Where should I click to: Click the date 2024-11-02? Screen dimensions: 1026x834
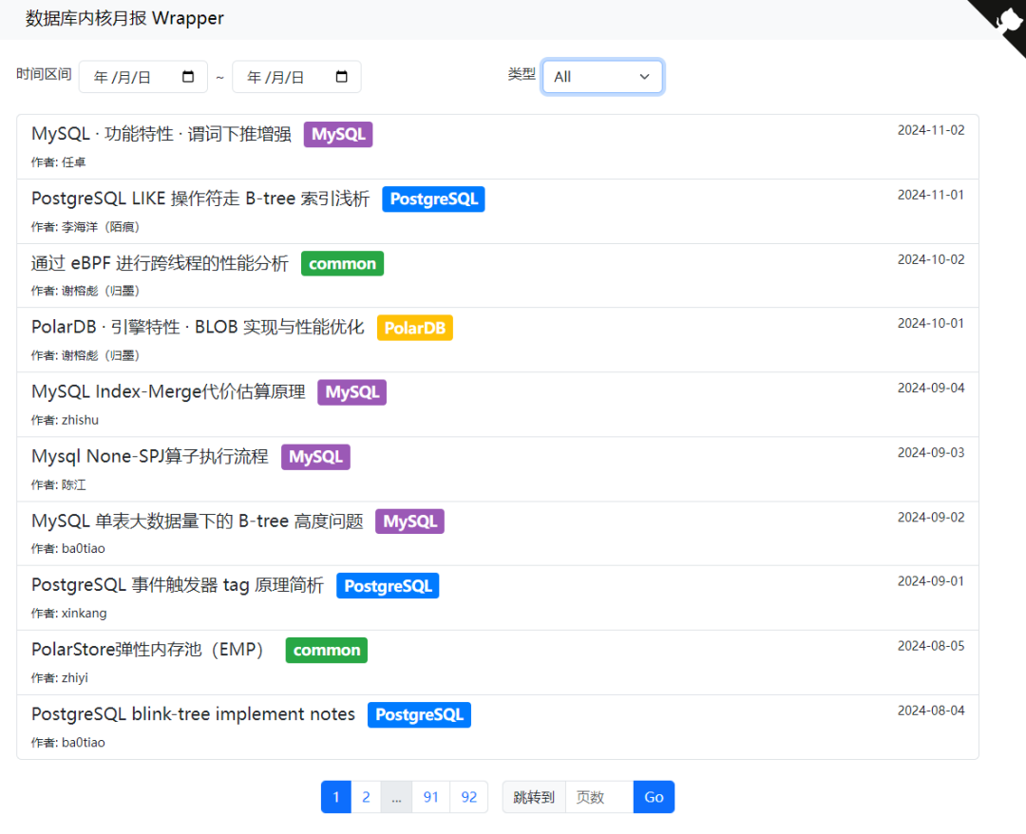tap(931, 130)
